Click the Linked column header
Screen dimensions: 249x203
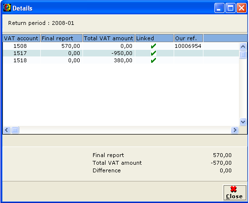click(154, 38)
